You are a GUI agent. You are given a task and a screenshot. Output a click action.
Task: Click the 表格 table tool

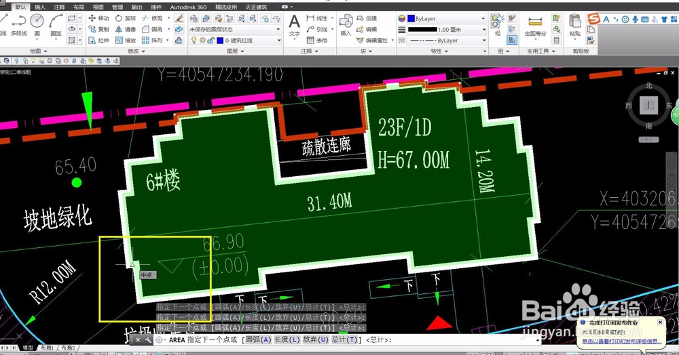click(x=317, y=40)
